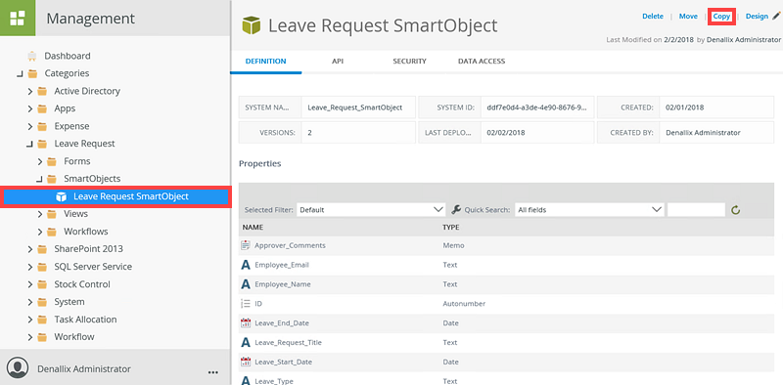Open the Quick Search All fields dropdown
Viewport: 783px width, 385px height.
pyautogui.click(x=589, y=210)
